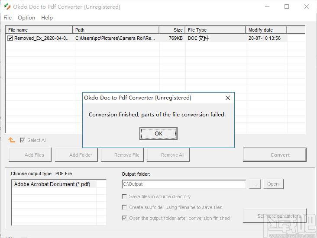The height and width of the screenshot is (238, 317).
Task: Sort by the File Type column header
Action: point(216,30)
